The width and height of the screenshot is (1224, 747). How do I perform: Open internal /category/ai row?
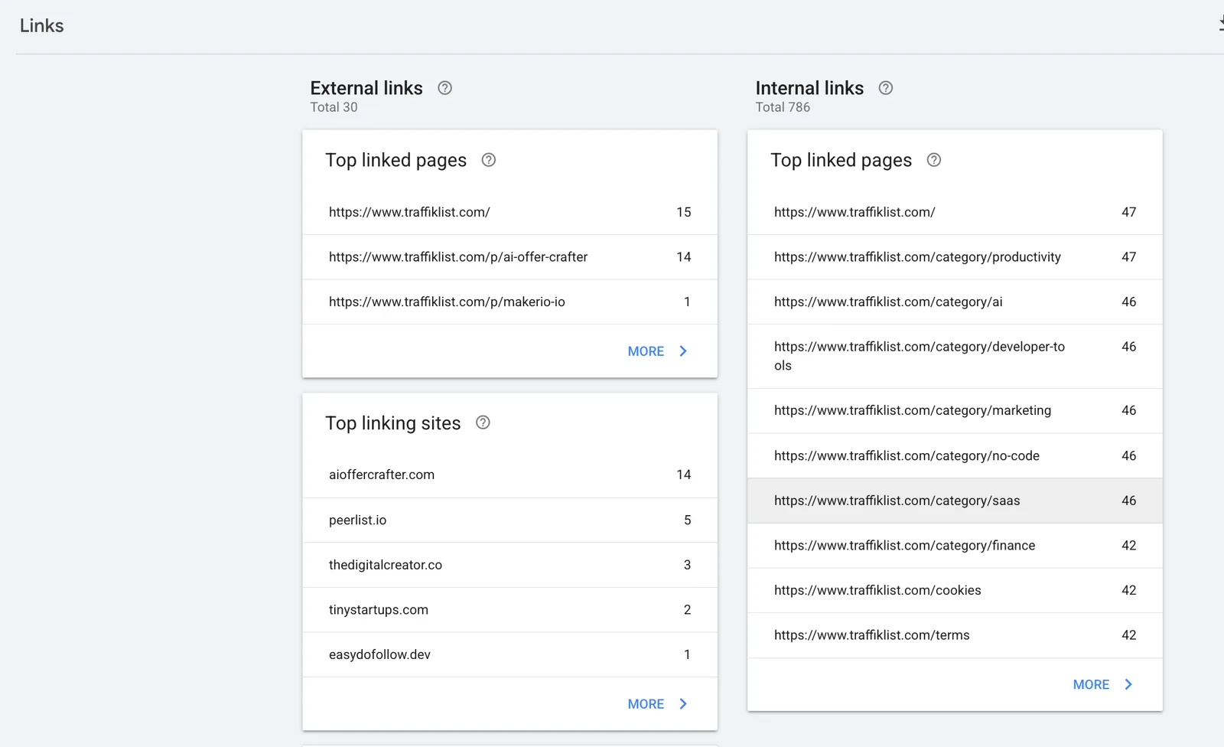[955, 302]
